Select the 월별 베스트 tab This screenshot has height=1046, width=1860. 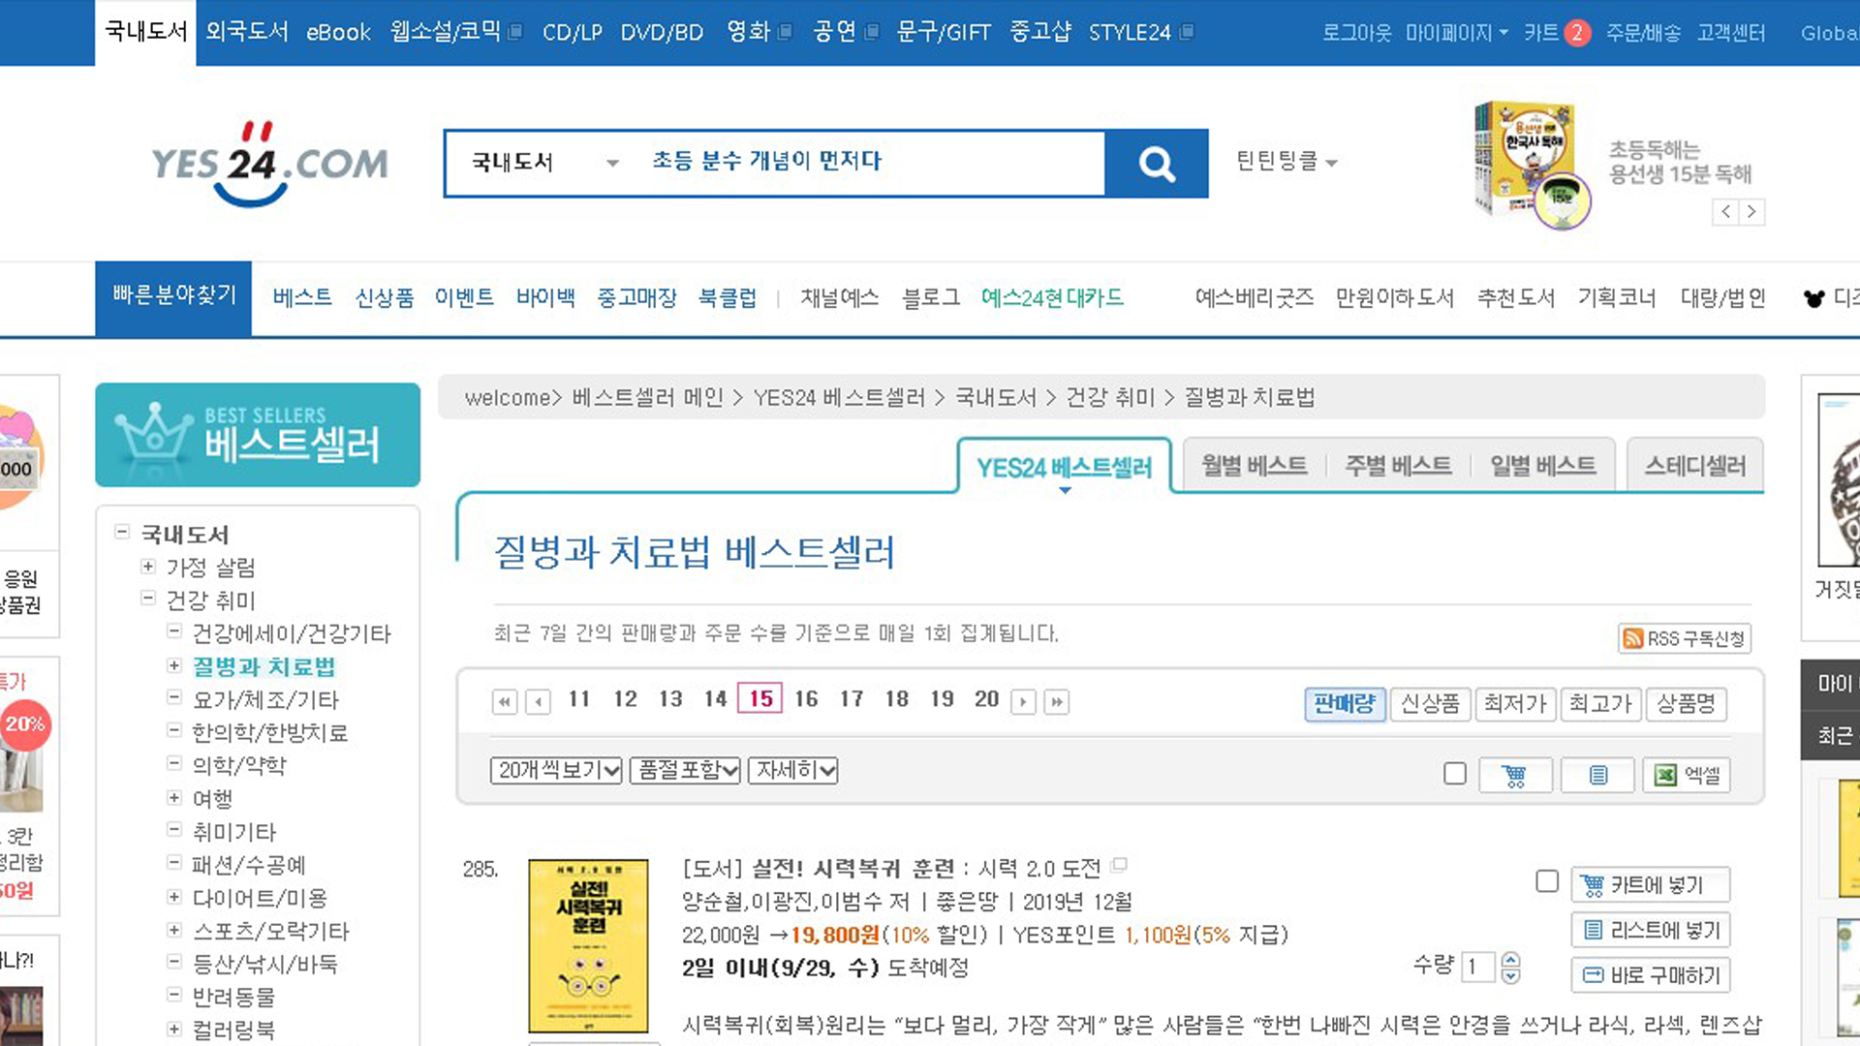[x=1254, y=466]
